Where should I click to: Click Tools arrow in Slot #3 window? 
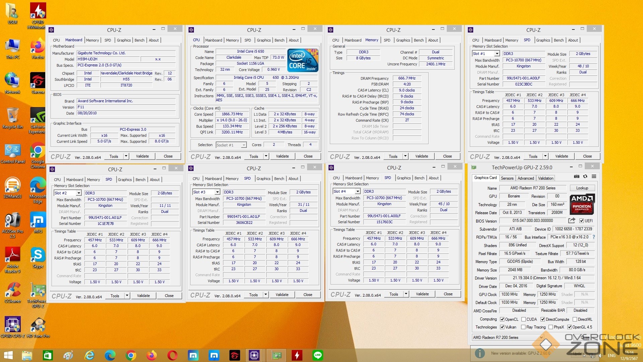click(266, 295)
